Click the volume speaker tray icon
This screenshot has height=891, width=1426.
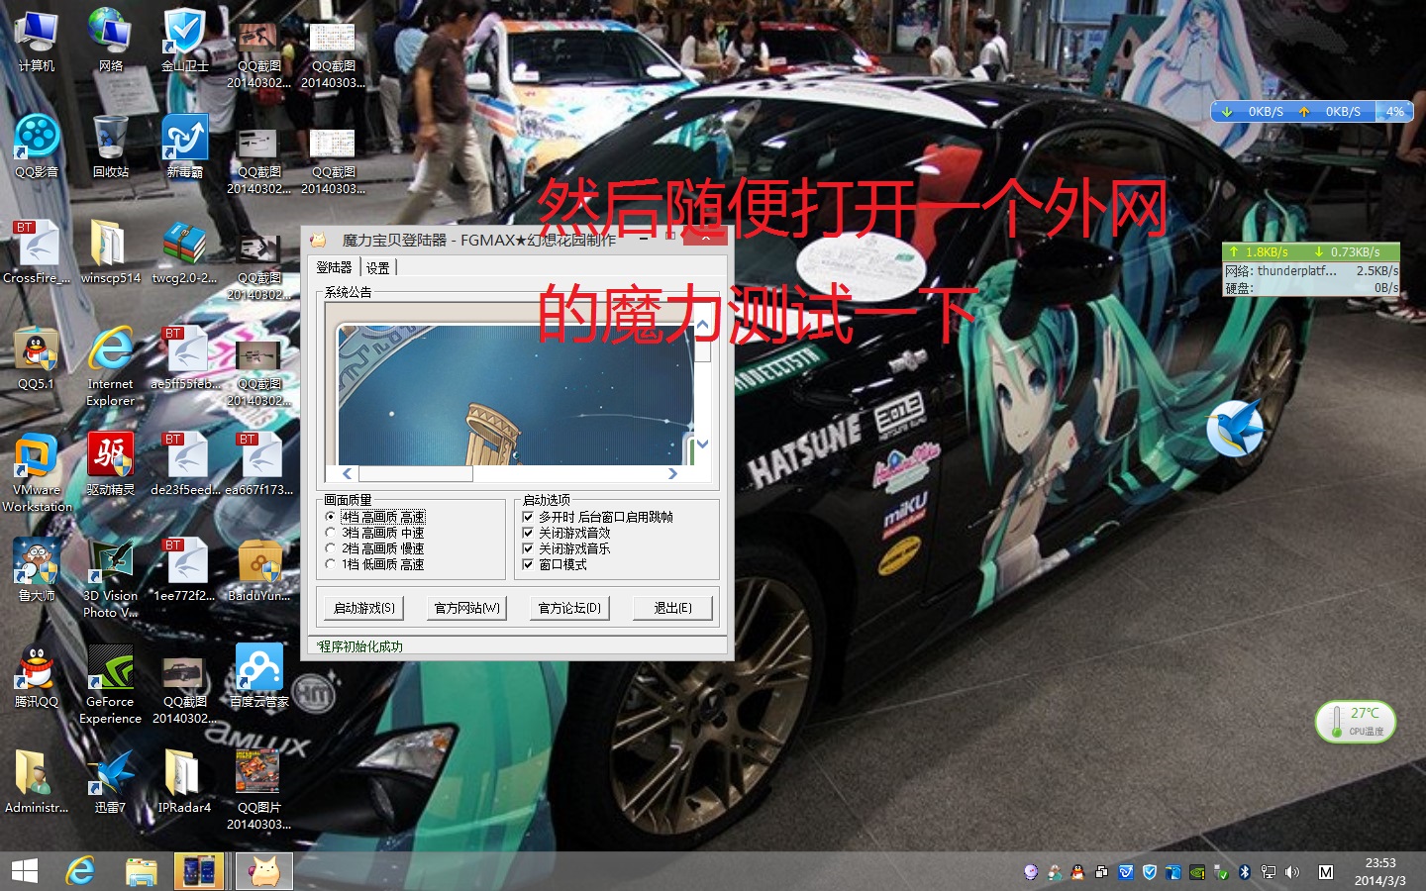click(x=1292, y=872)
